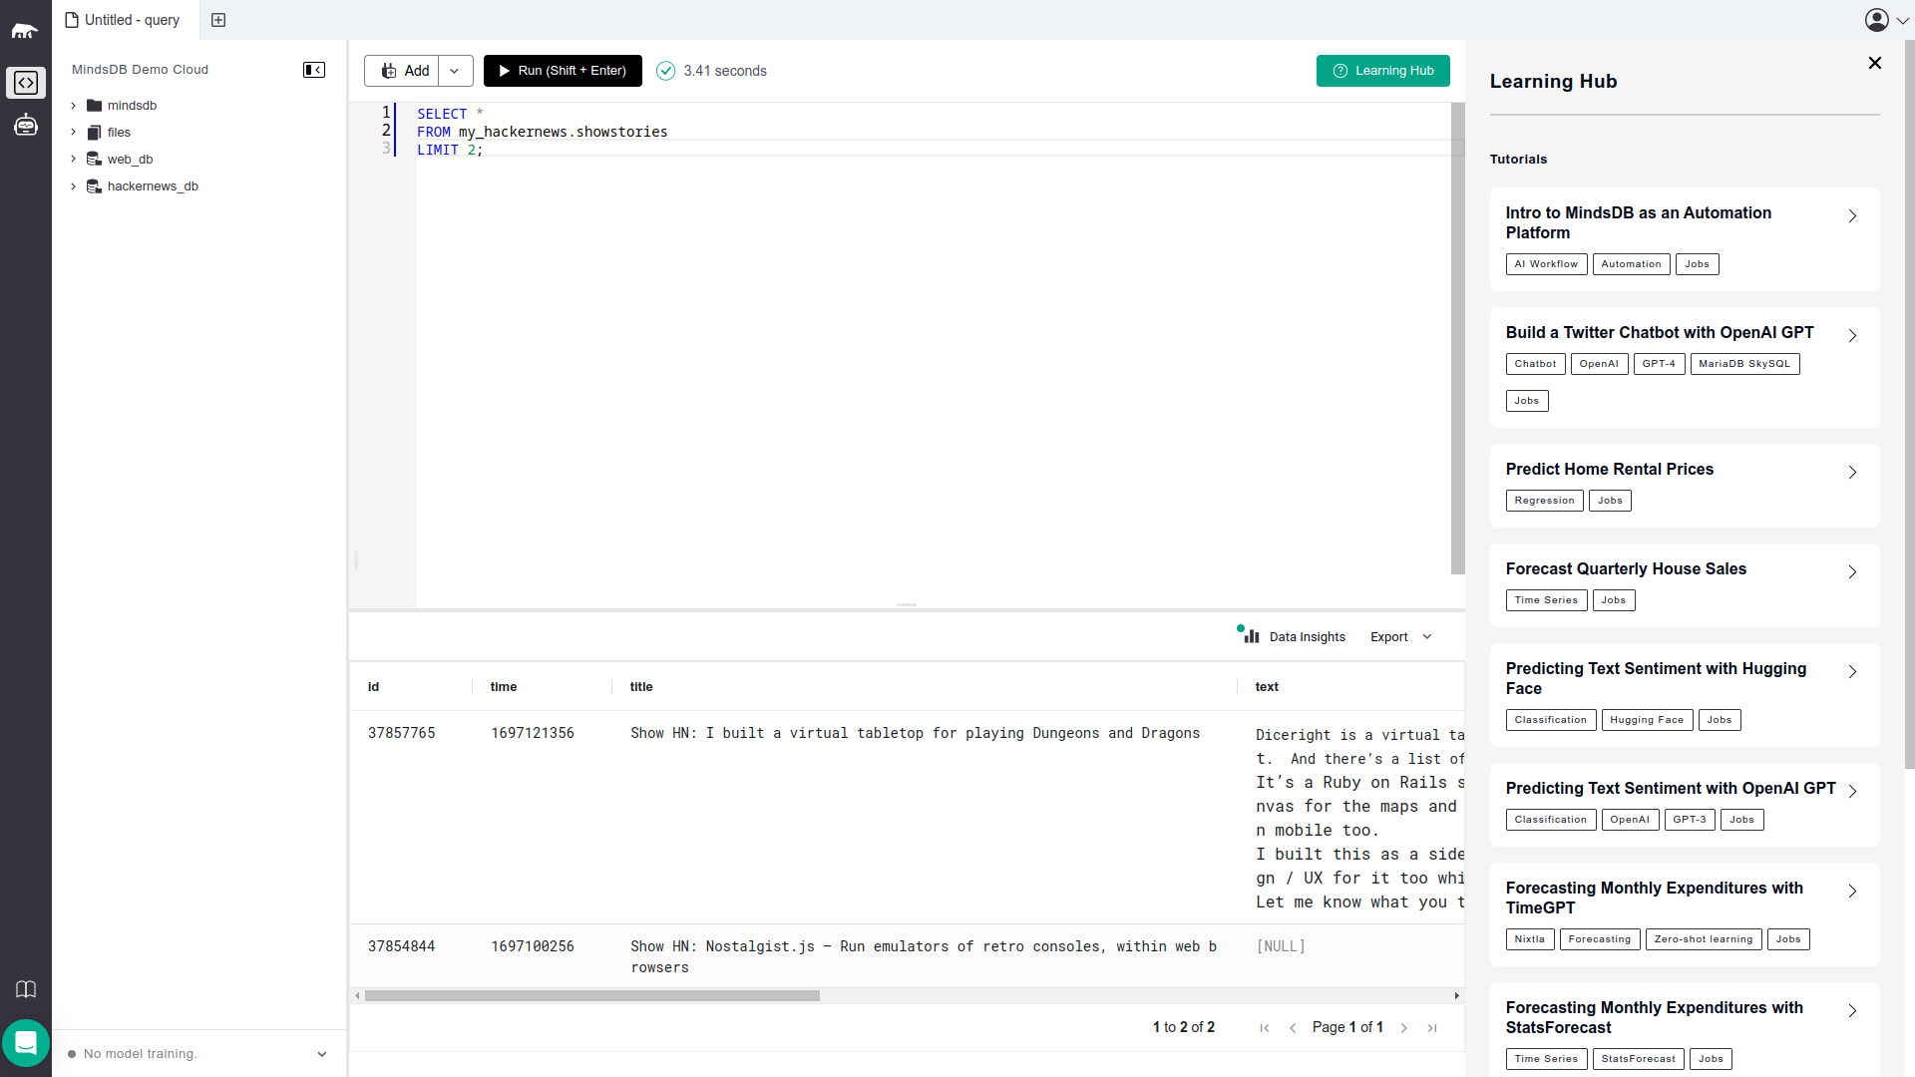Open the Export dropdown menu
The width and height of the screenshot is (1915, 1077).
(1400, 637)
